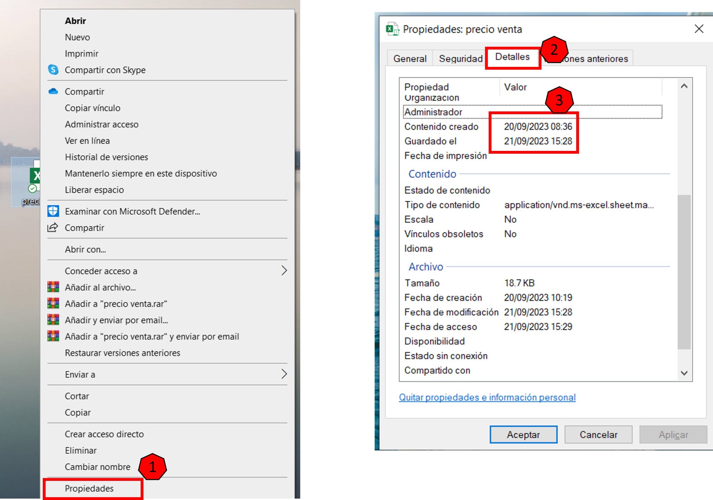This screenshot has width=713, height=500.
Task: Select the Contenido creado value 20/09/2023 08:36
Action: [x=538, y=127]
